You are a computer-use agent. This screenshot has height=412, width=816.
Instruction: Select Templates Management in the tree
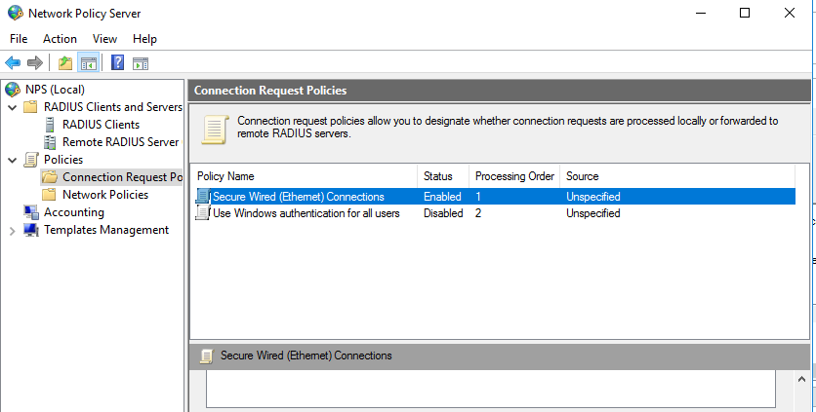pos(106,230)
